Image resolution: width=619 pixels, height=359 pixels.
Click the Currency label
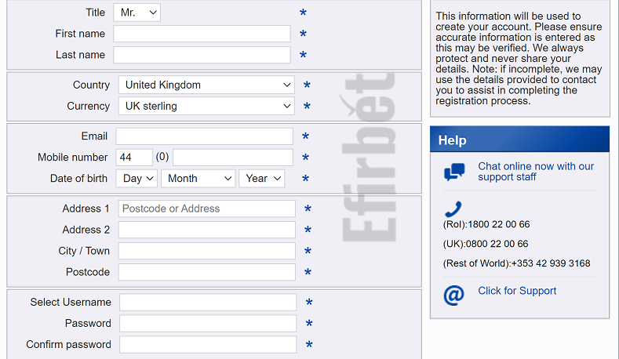tap(89, 106)
